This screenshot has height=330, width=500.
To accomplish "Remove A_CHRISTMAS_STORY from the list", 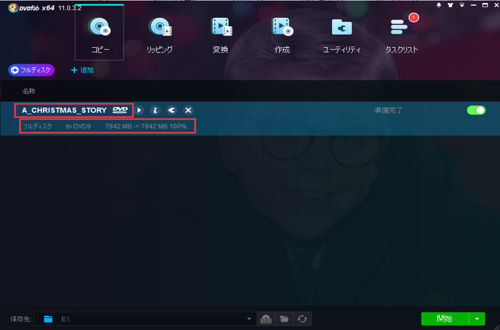I will click(x=188, y=110).
